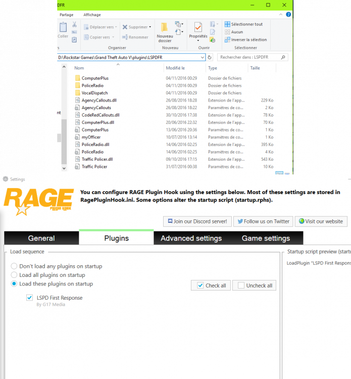The width and height of the screenshot is (351, 379).
Task: Expand the Supprimer dropdown arrow
Action: pos(150,27)
